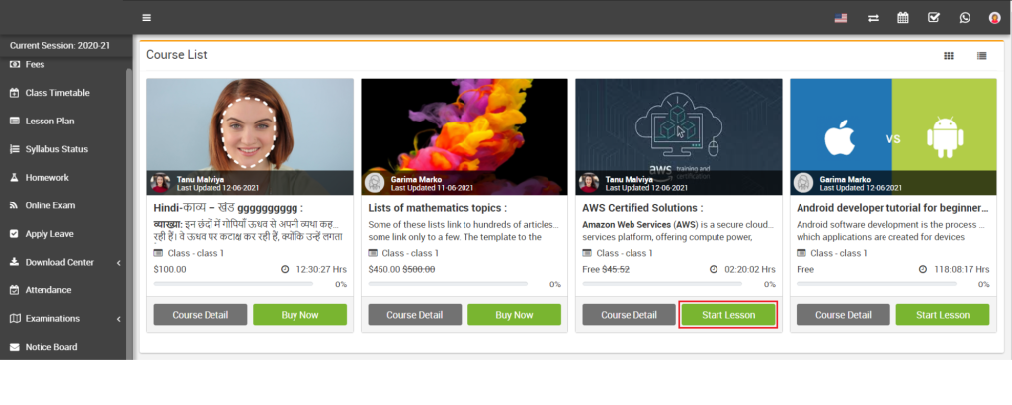
Task: Click "Lists of mathematics topics :" title
Action: [x=437, y=208]
